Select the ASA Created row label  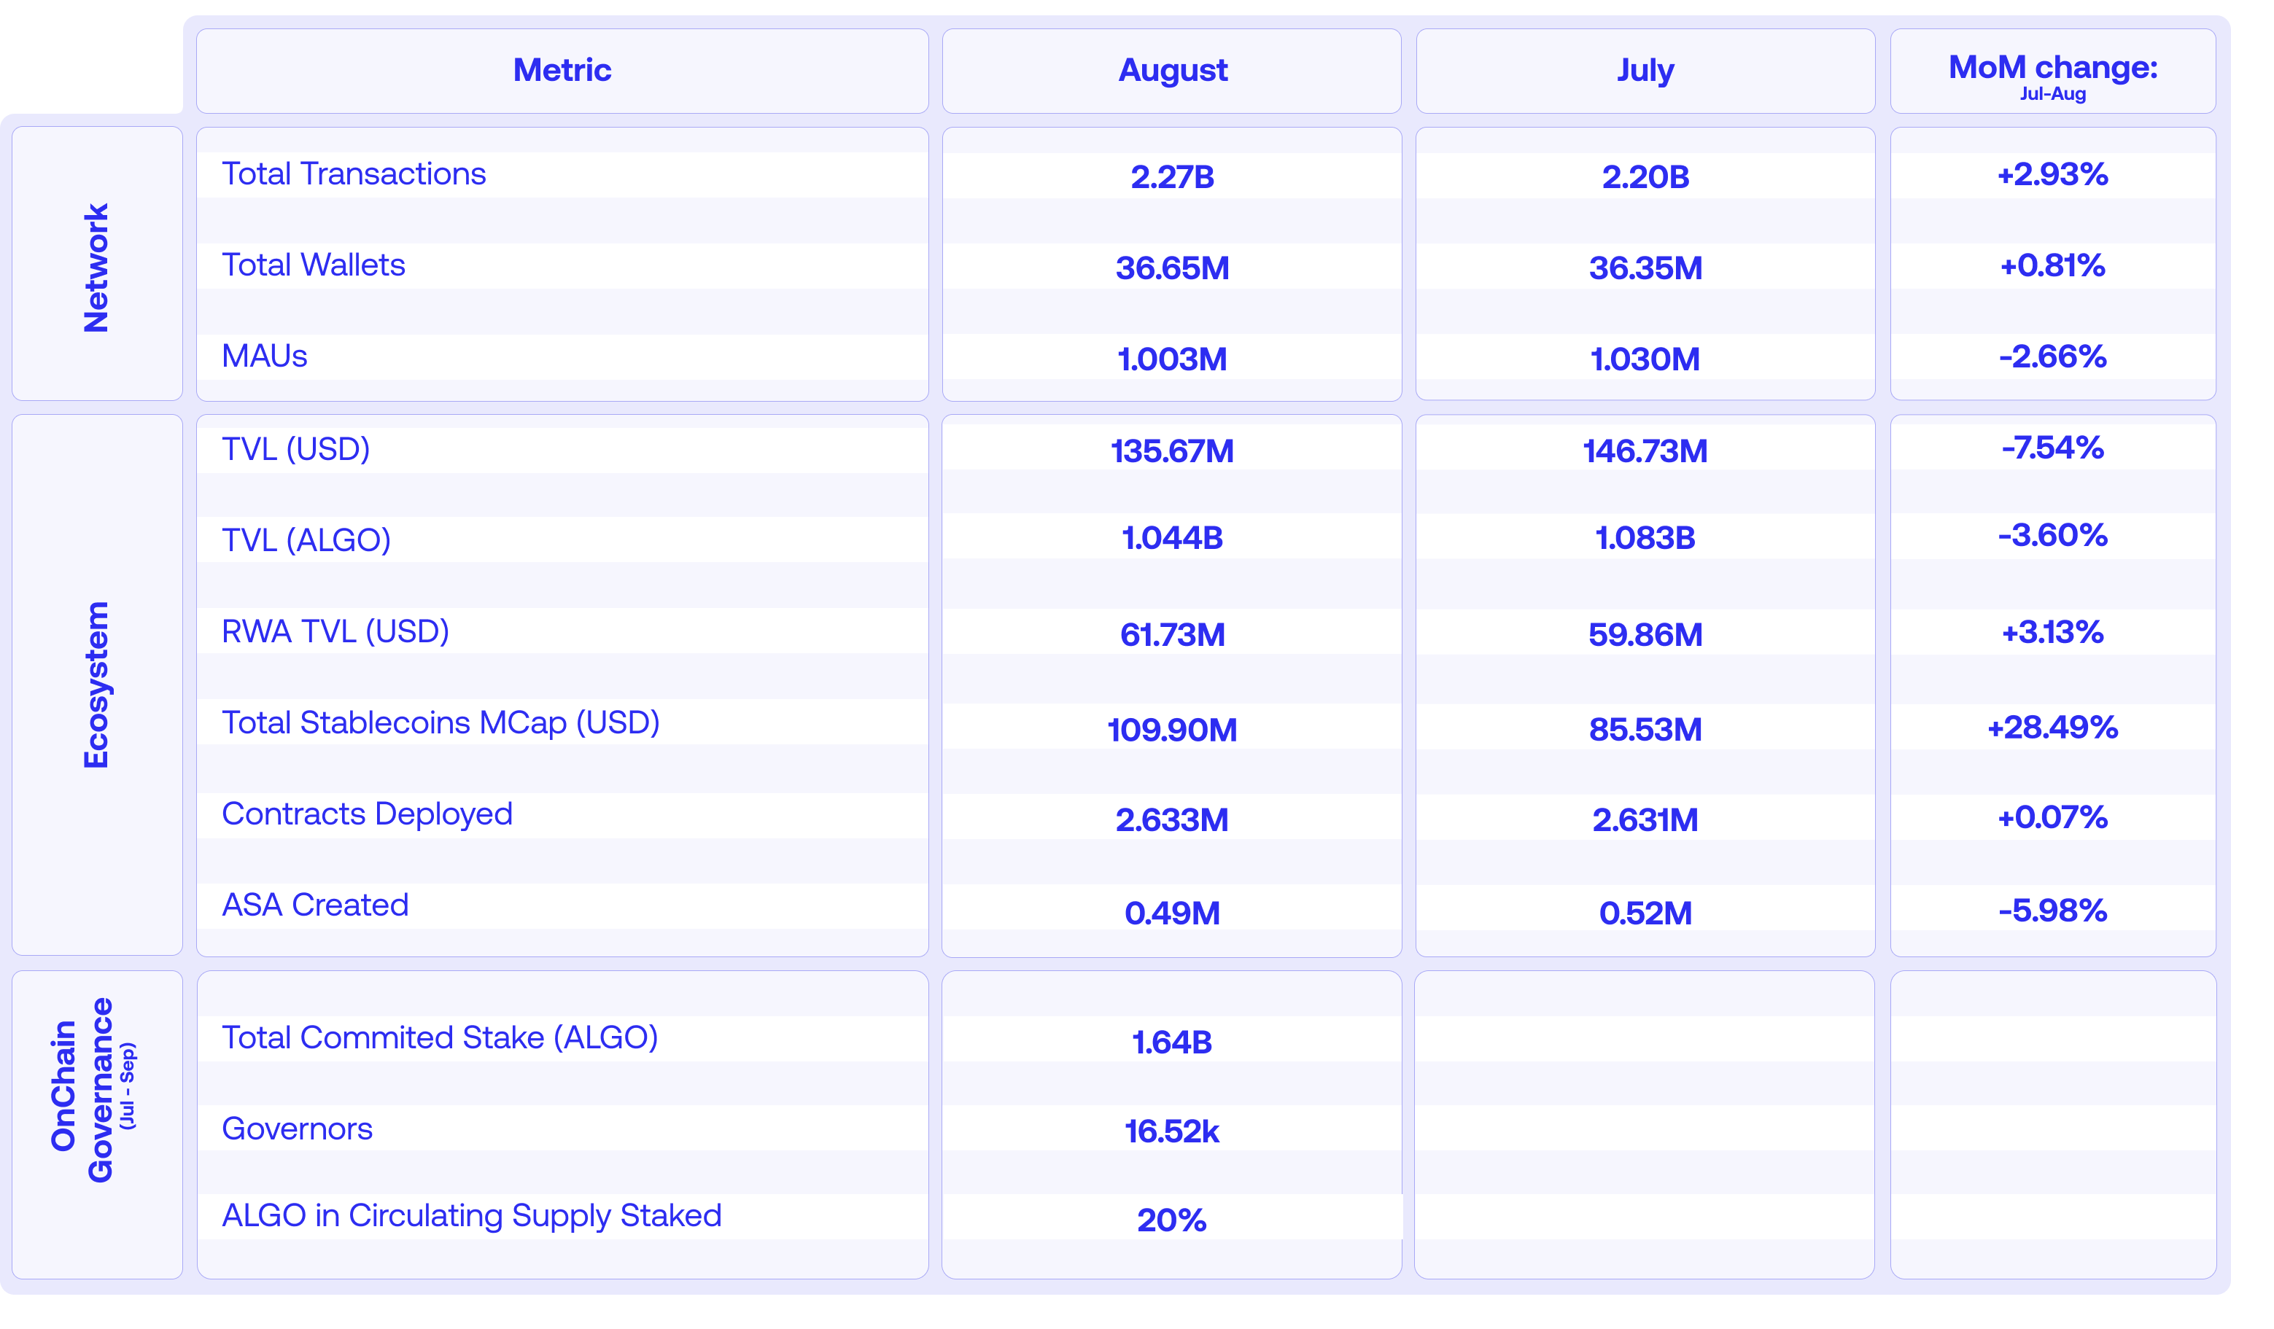(315, 905)
